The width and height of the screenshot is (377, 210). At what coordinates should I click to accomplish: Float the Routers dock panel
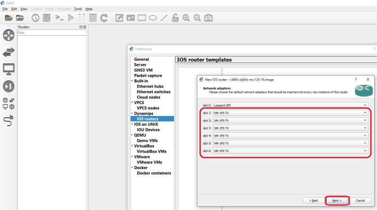point(81,27)
